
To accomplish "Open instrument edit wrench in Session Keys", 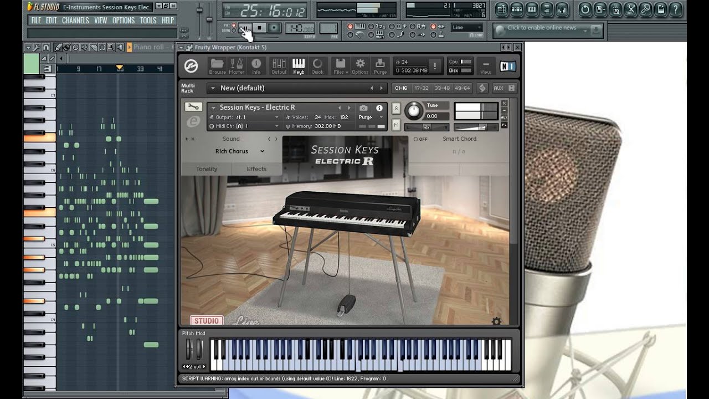I will point(193,107).
